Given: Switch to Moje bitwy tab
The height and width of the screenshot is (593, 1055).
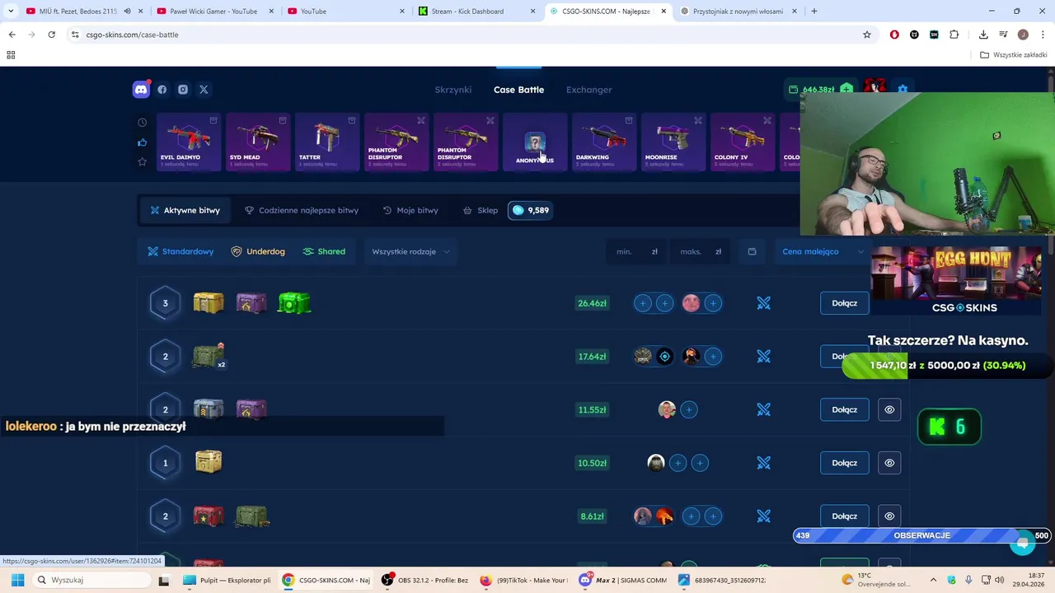Looking at the screenshot, I should click(x=410, y=210).
